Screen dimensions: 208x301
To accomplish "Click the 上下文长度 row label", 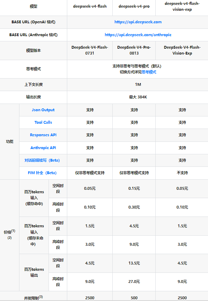I will (34, 84).
